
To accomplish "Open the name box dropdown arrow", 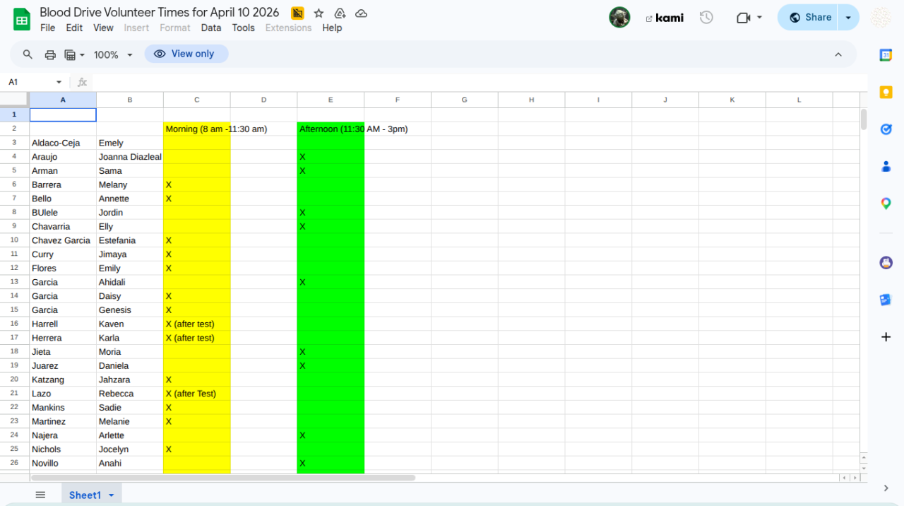I will 59,82.
